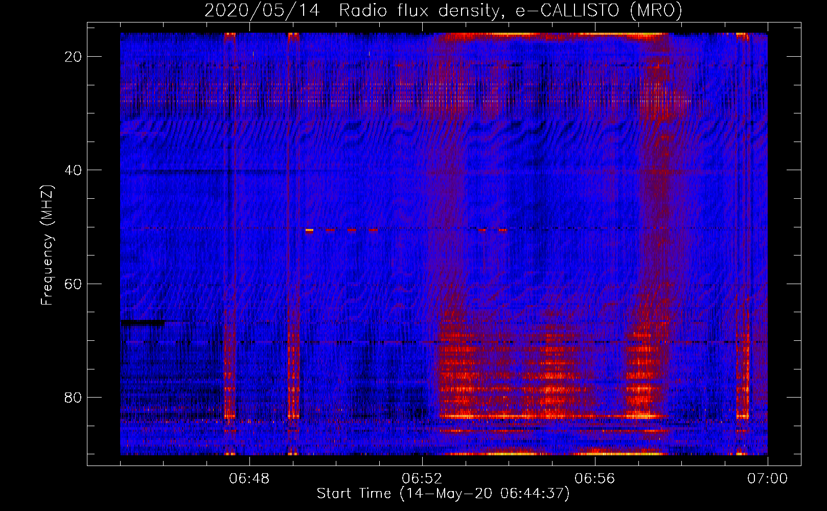Image resolution: width=827 pixels, height=511 pixels.
Task: Click the 20 MHz frequency tick label
Action: click(x=73, y=57)
